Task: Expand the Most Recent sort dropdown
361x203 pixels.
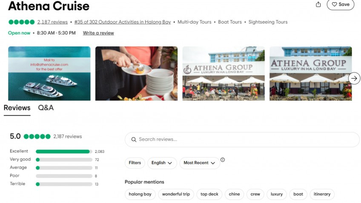Action: (x=199, y=163)
